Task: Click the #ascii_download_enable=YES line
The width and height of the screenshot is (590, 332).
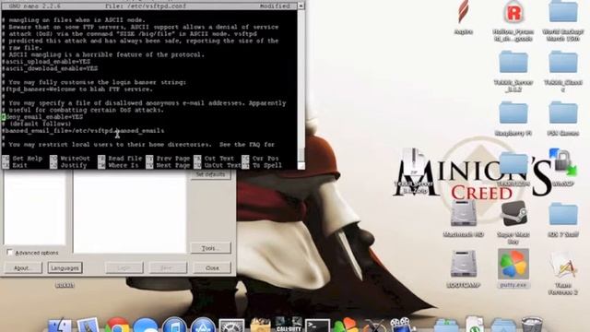Action: tap(50, 68)
